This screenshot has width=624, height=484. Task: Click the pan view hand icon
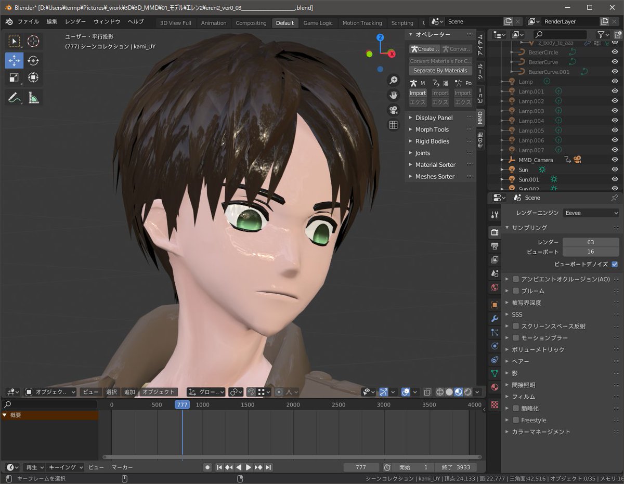click(394, 95)
